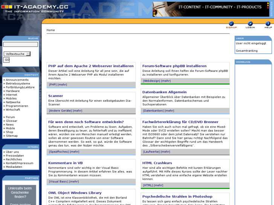
Task: Open Betriebssysteme category
Action: (18, 84)
